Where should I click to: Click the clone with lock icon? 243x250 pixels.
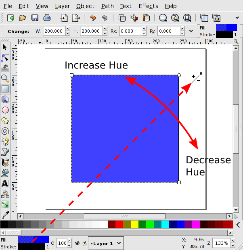216,18
